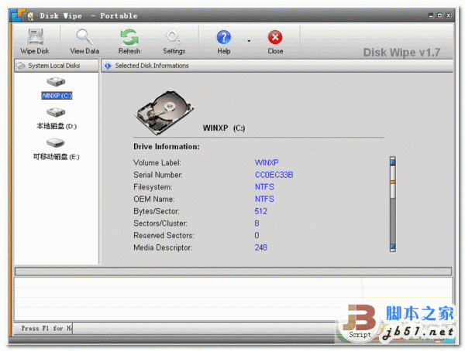Screen dimensions: 465x351
Task: Click the Sectors/Cluster value 8
Action: point(257,223)
